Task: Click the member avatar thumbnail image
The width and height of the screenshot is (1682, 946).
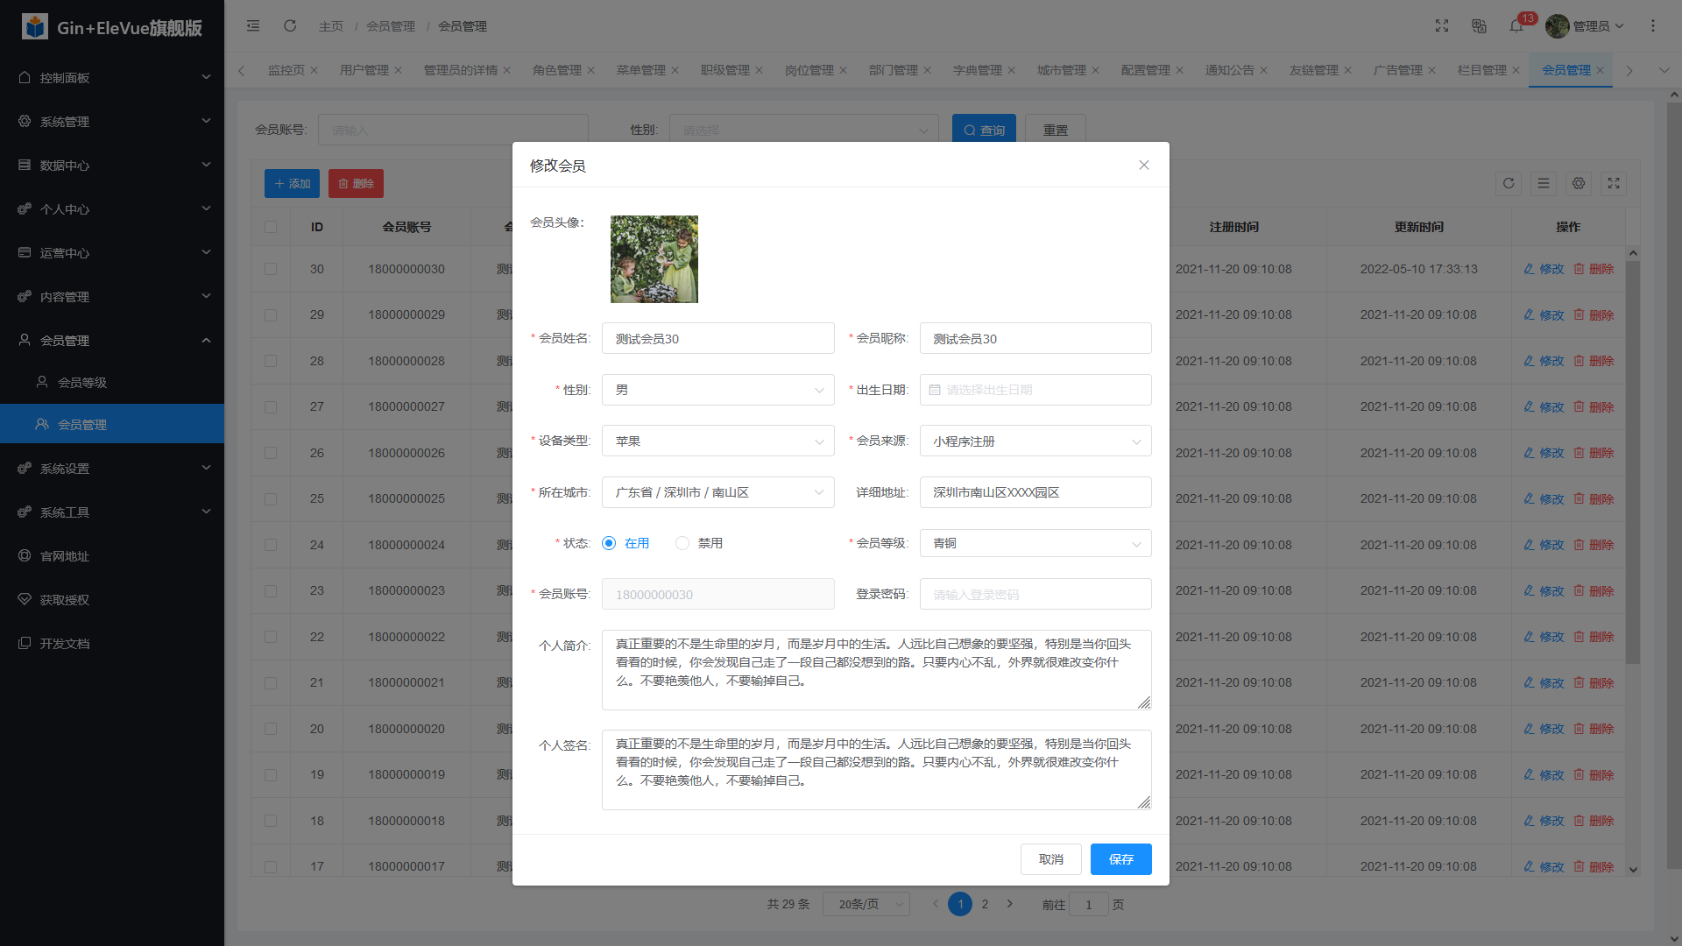Action: [x=654, y=259]
